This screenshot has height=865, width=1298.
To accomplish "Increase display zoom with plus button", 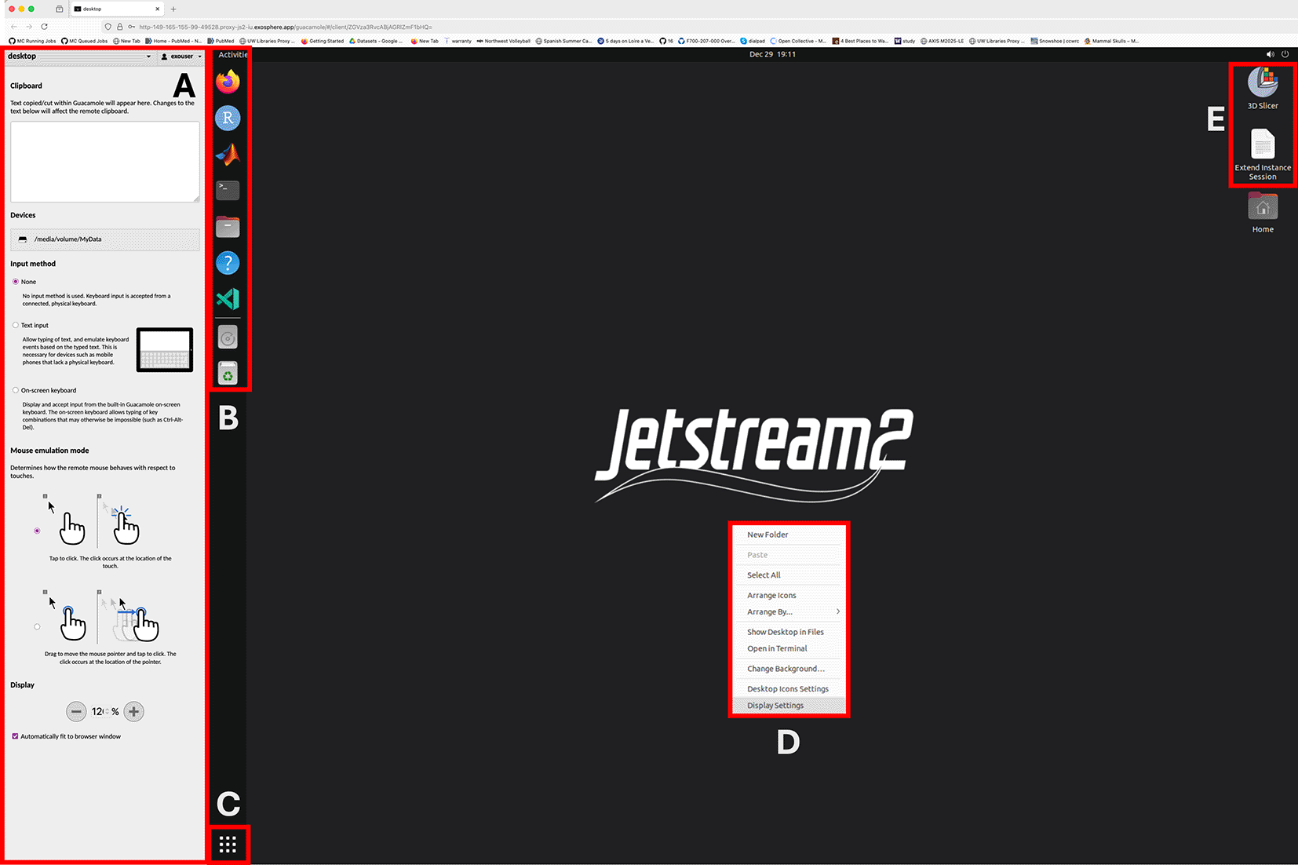I will pyautogui.click(x=134, y=712).
